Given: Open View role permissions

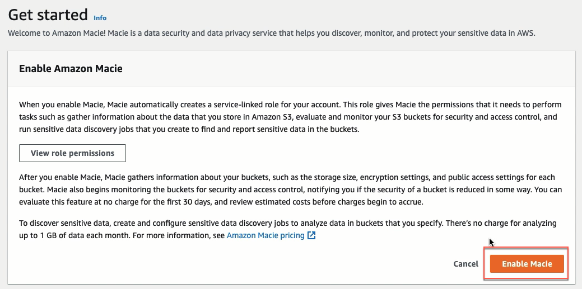Looking at the screenshot, I should tap(72, 153).
